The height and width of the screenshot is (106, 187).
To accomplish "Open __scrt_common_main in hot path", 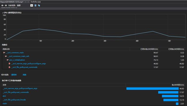I will click(15, 53).
